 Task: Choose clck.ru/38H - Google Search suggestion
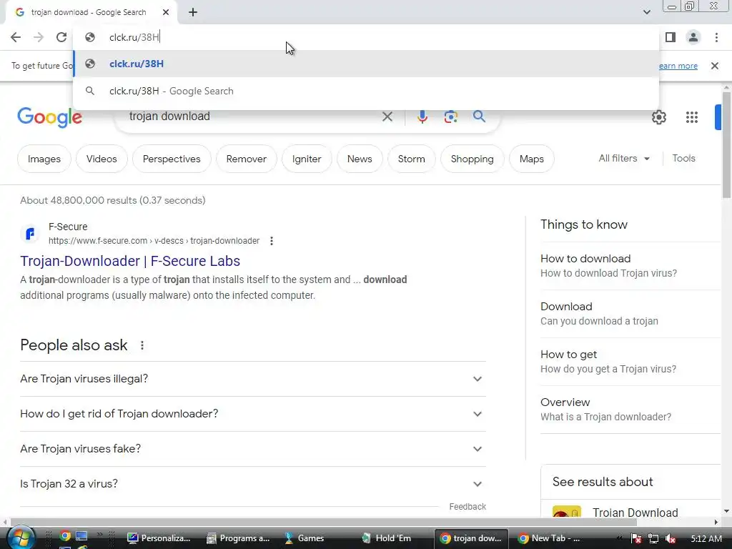[366, 91]
